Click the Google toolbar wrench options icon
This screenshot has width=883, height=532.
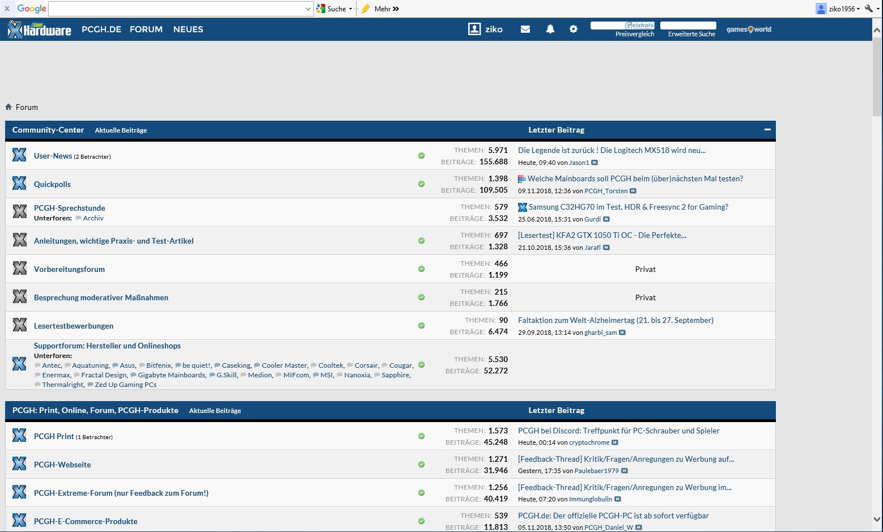pos(868,8)
